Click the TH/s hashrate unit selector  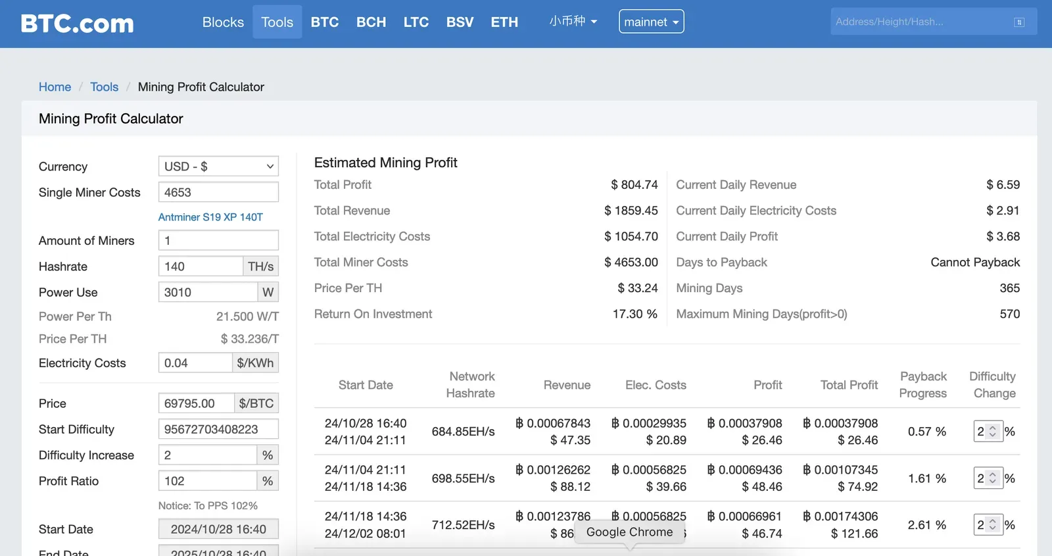[x=261, y=266]
